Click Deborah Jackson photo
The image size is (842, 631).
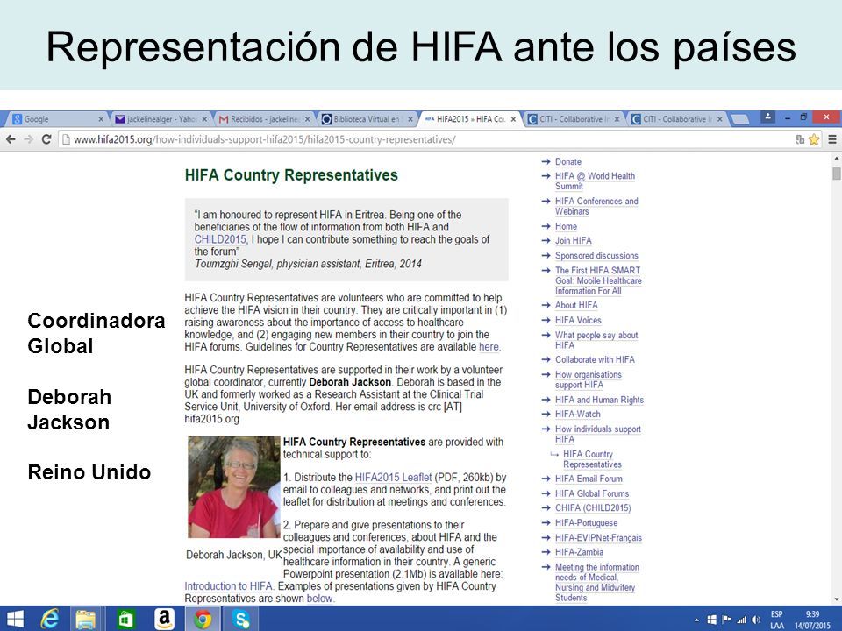coord(234,486)
